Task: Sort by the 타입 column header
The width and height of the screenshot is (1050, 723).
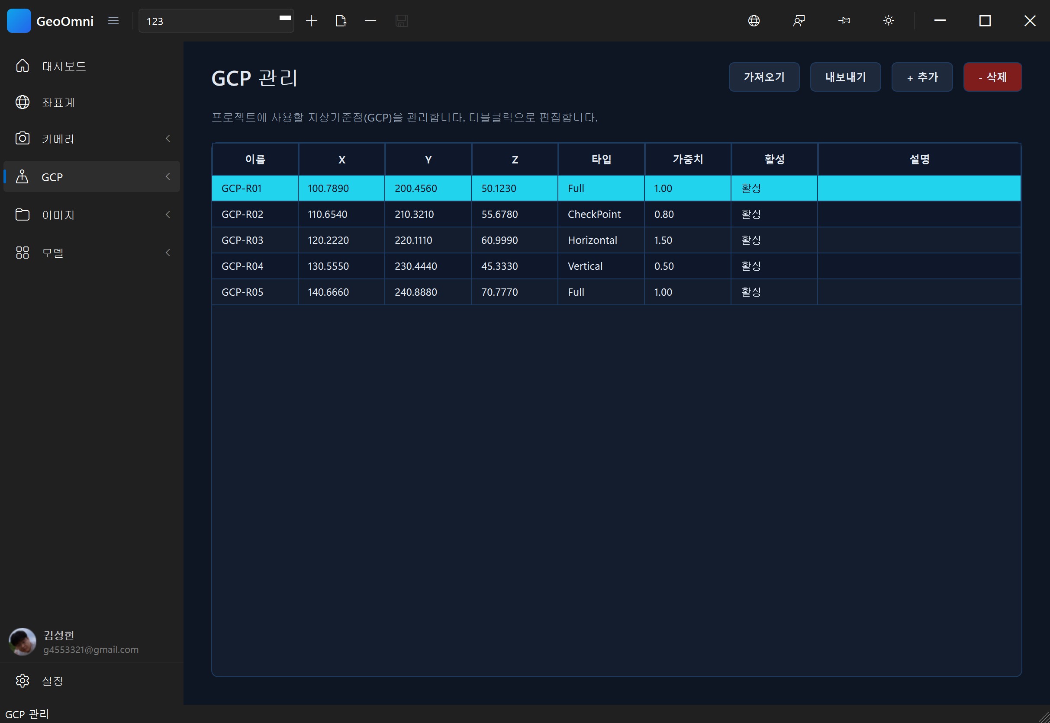Action: point(602,160)
